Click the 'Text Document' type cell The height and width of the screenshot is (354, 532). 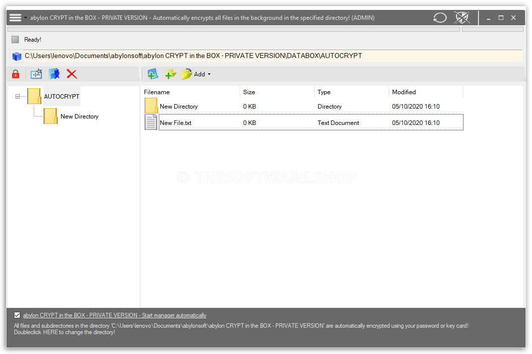tap(338, 123)
